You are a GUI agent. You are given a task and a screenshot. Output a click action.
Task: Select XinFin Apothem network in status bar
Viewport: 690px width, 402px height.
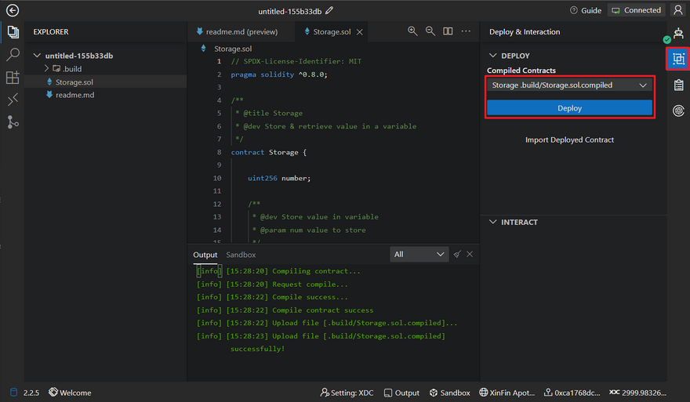point(507,393)
